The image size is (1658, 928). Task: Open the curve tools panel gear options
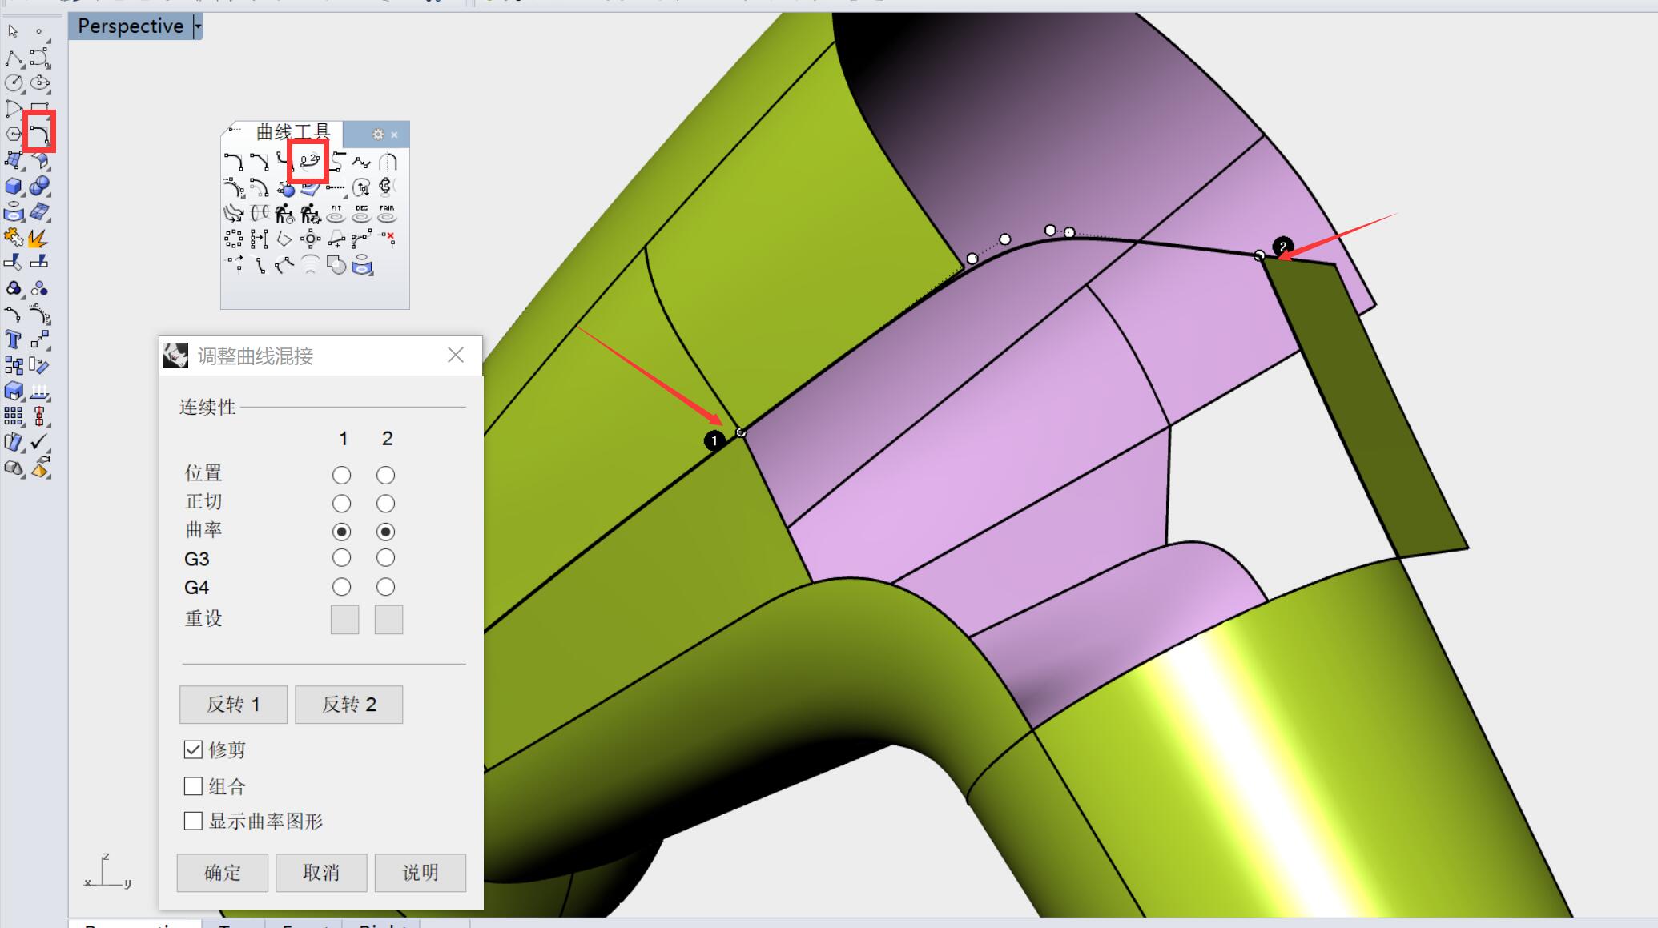tap(378, 135)
